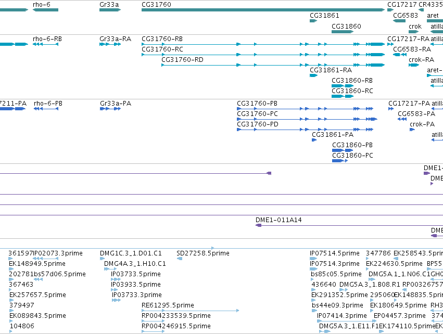Select the CG31760-RC transcript label

point(162,49)
